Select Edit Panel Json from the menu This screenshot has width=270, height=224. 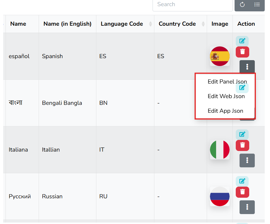(227, 81)
